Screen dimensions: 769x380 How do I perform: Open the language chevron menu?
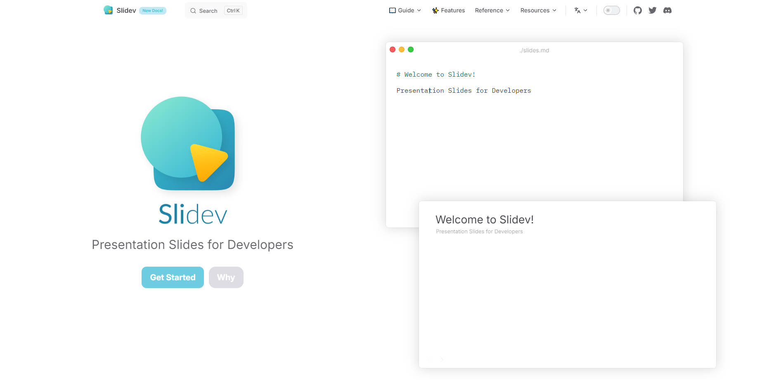pyautogui.click(x=584, y=10)
